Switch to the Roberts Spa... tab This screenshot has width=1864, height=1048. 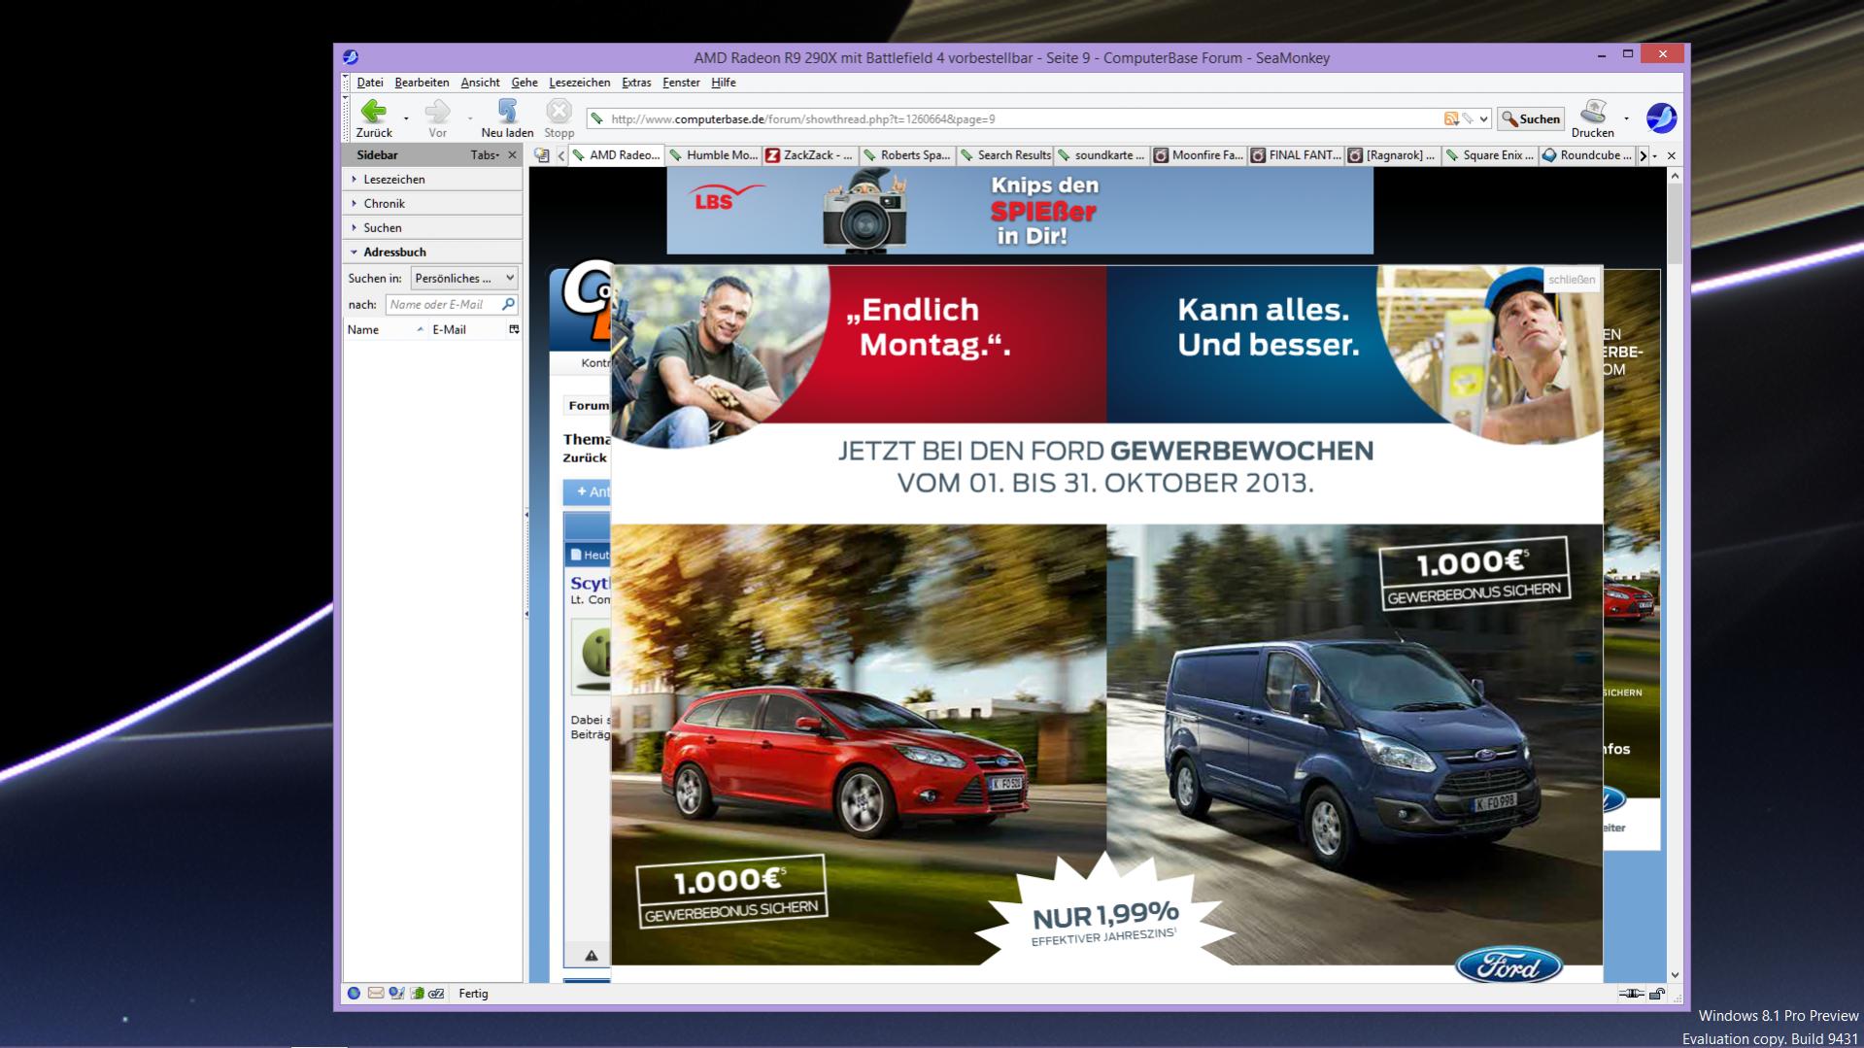point(907,155)
